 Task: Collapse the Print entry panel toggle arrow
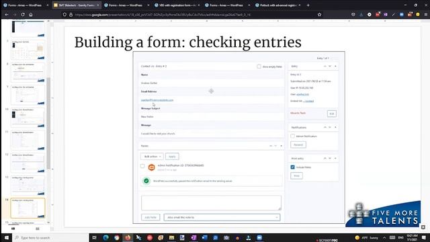[335, 159]
